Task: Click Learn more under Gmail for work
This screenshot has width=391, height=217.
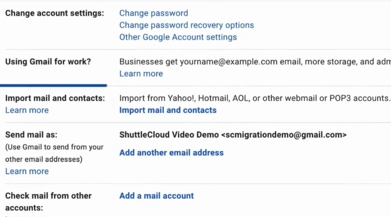Action: pos(141,74)
